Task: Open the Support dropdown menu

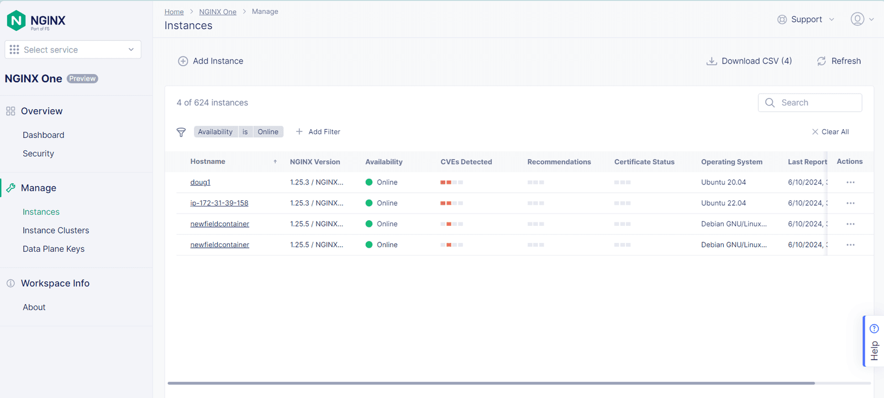Action: pyautogui.click(x=806, y=19)
